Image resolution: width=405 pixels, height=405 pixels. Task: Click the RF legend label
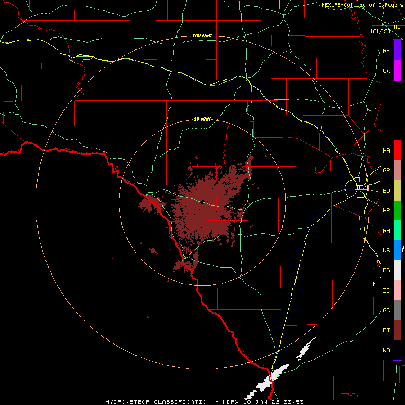click(387, 50)
